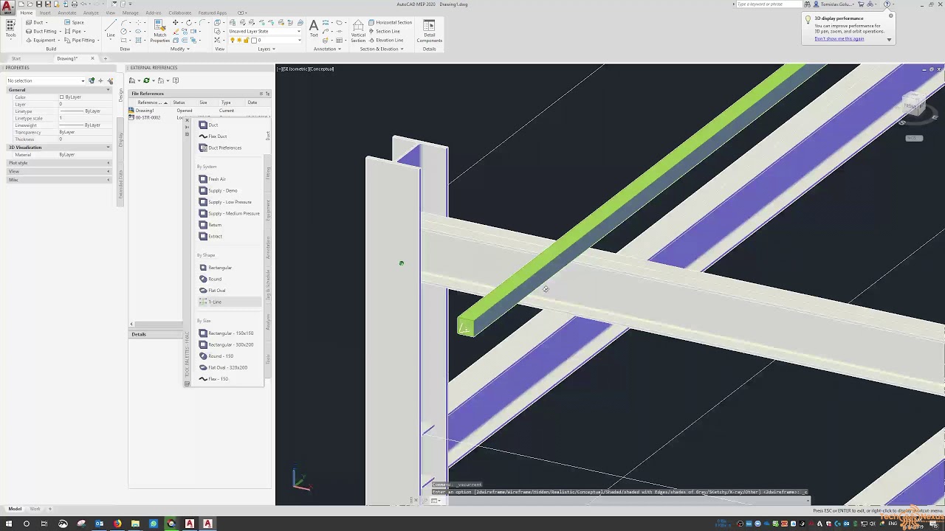Toggle the layer freeze sun icon

[239, 40]
